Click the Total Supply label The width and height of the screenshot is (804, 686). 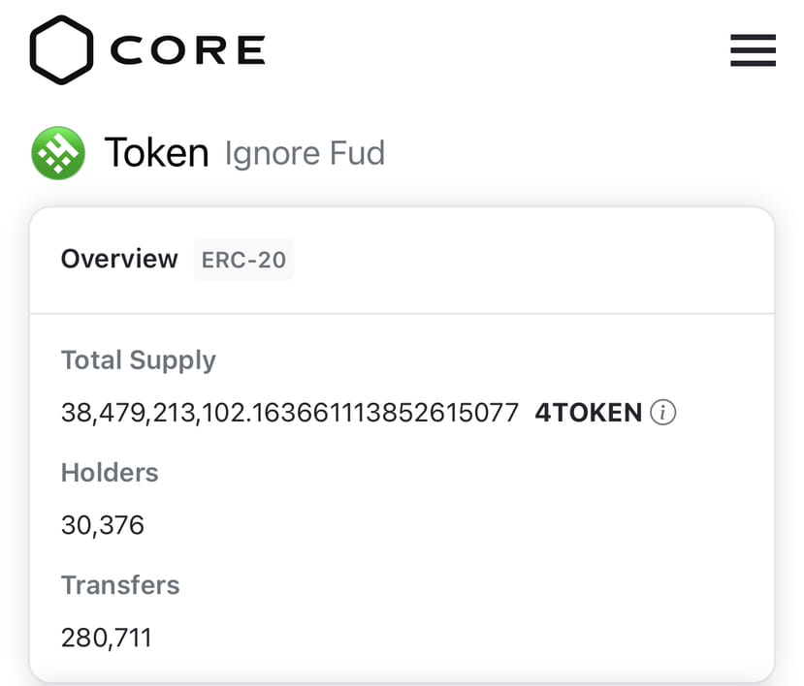(x=138, y=359)
